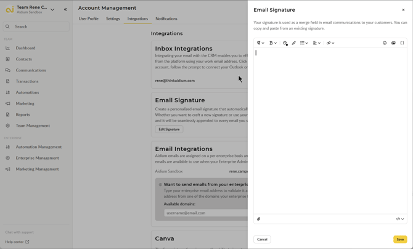
Task: Insert an emoji from the editor toolbar
Action: pyautogui.click(x=385, y=43)
